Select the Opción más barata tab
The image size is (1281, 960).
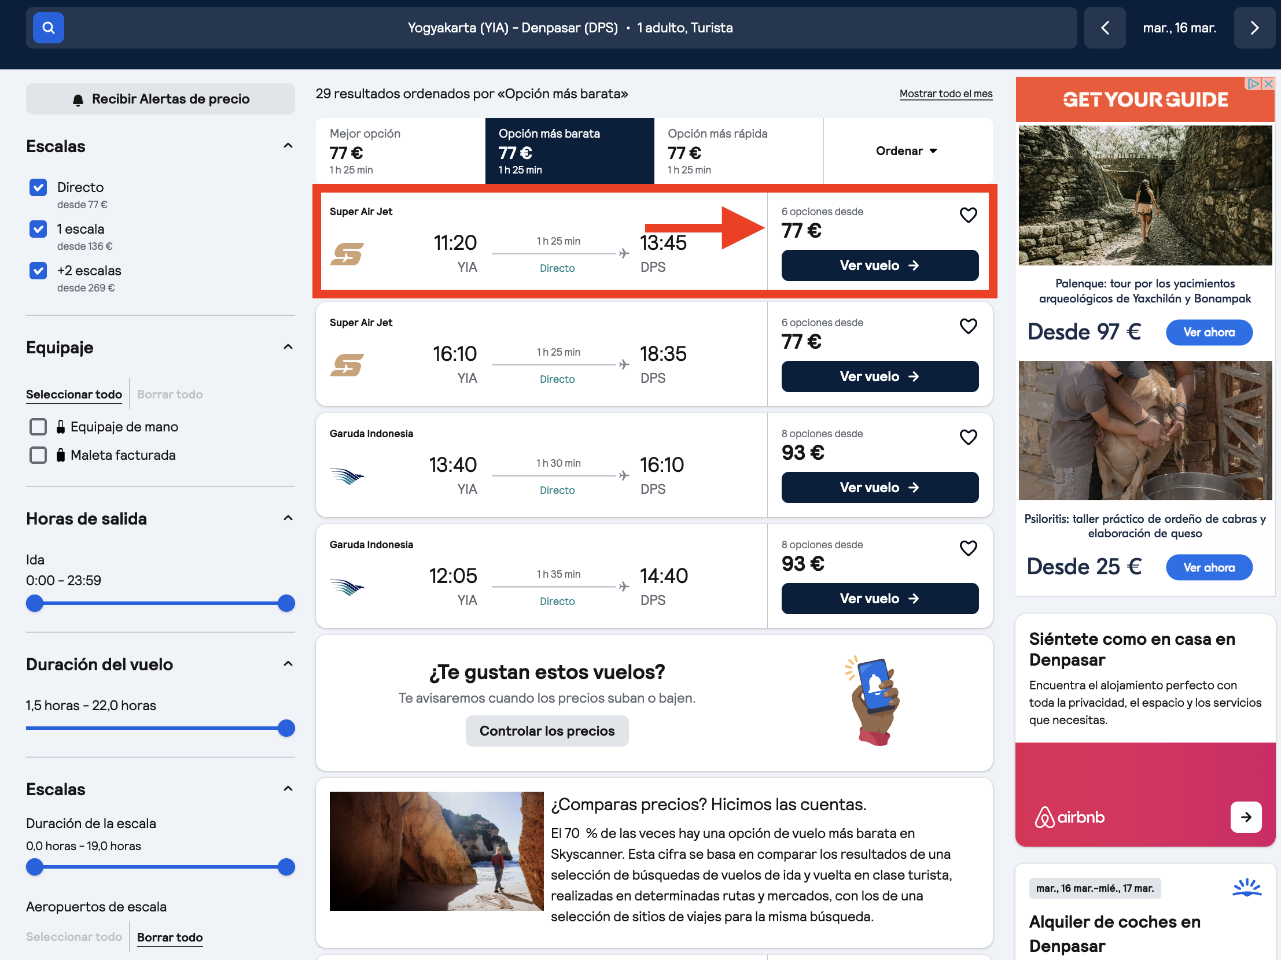click(x=569, y=151)
